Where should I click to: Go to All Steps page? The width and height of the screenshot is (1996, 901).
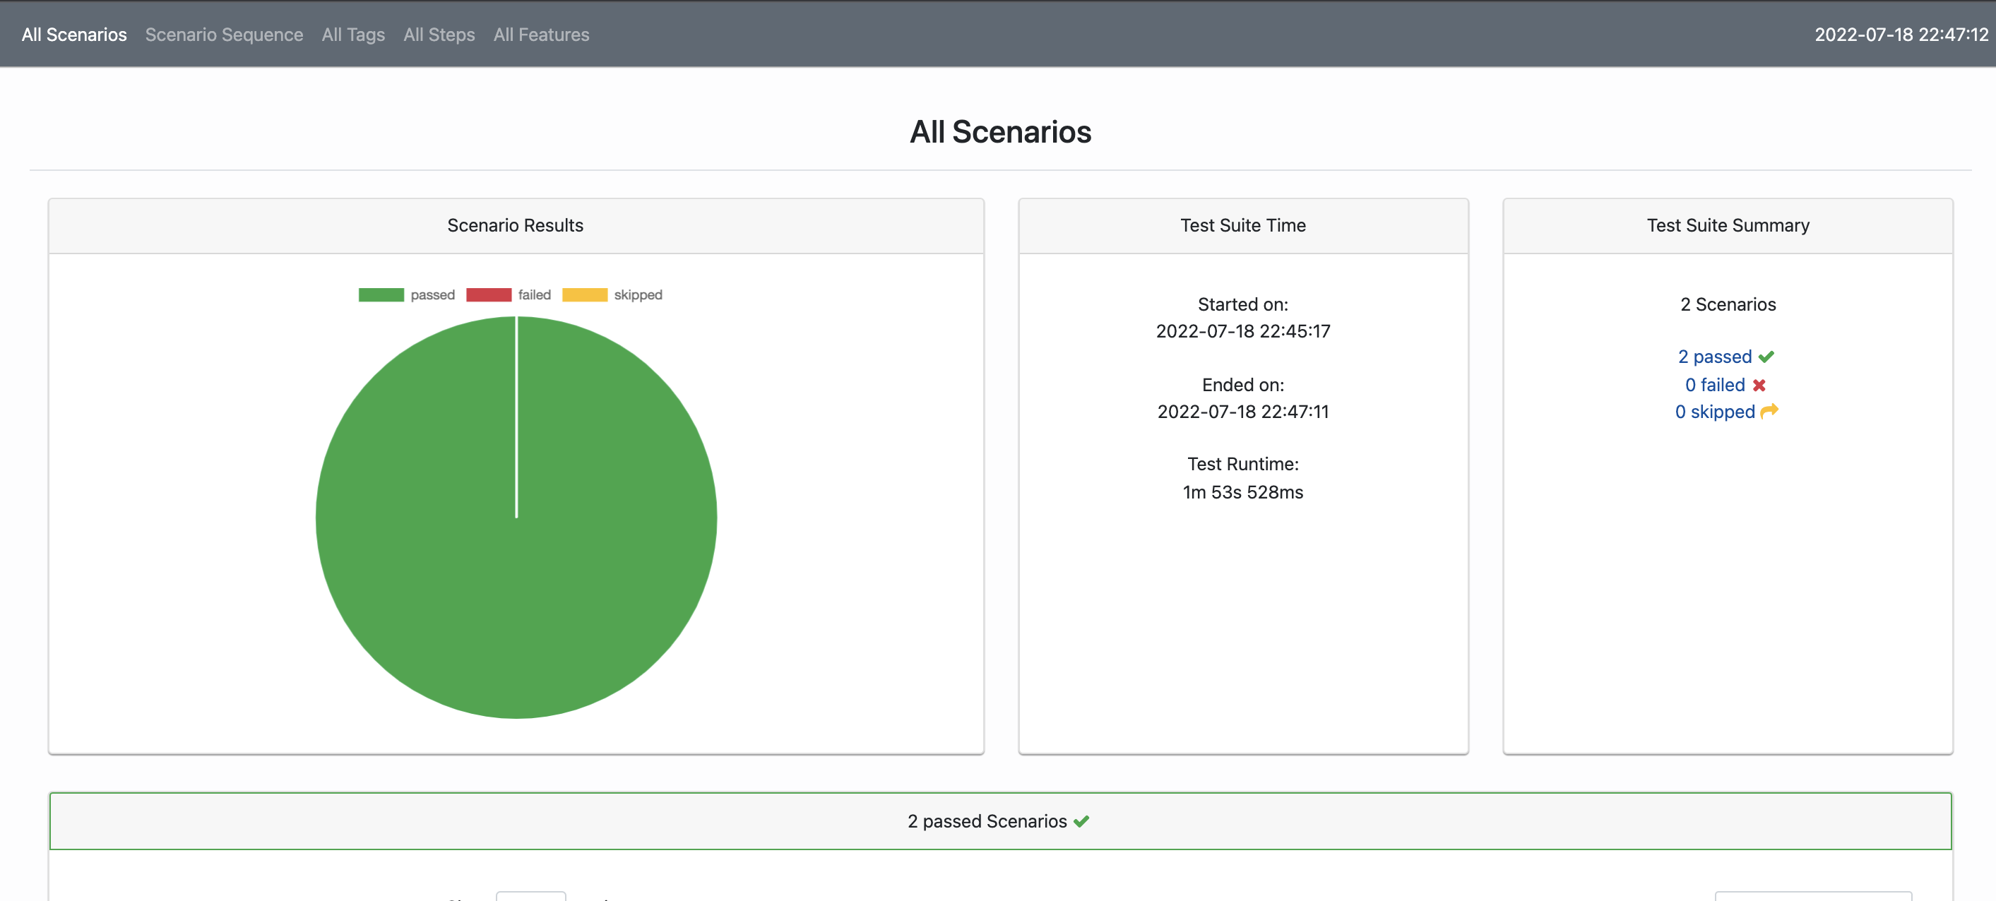click(439, 35)
